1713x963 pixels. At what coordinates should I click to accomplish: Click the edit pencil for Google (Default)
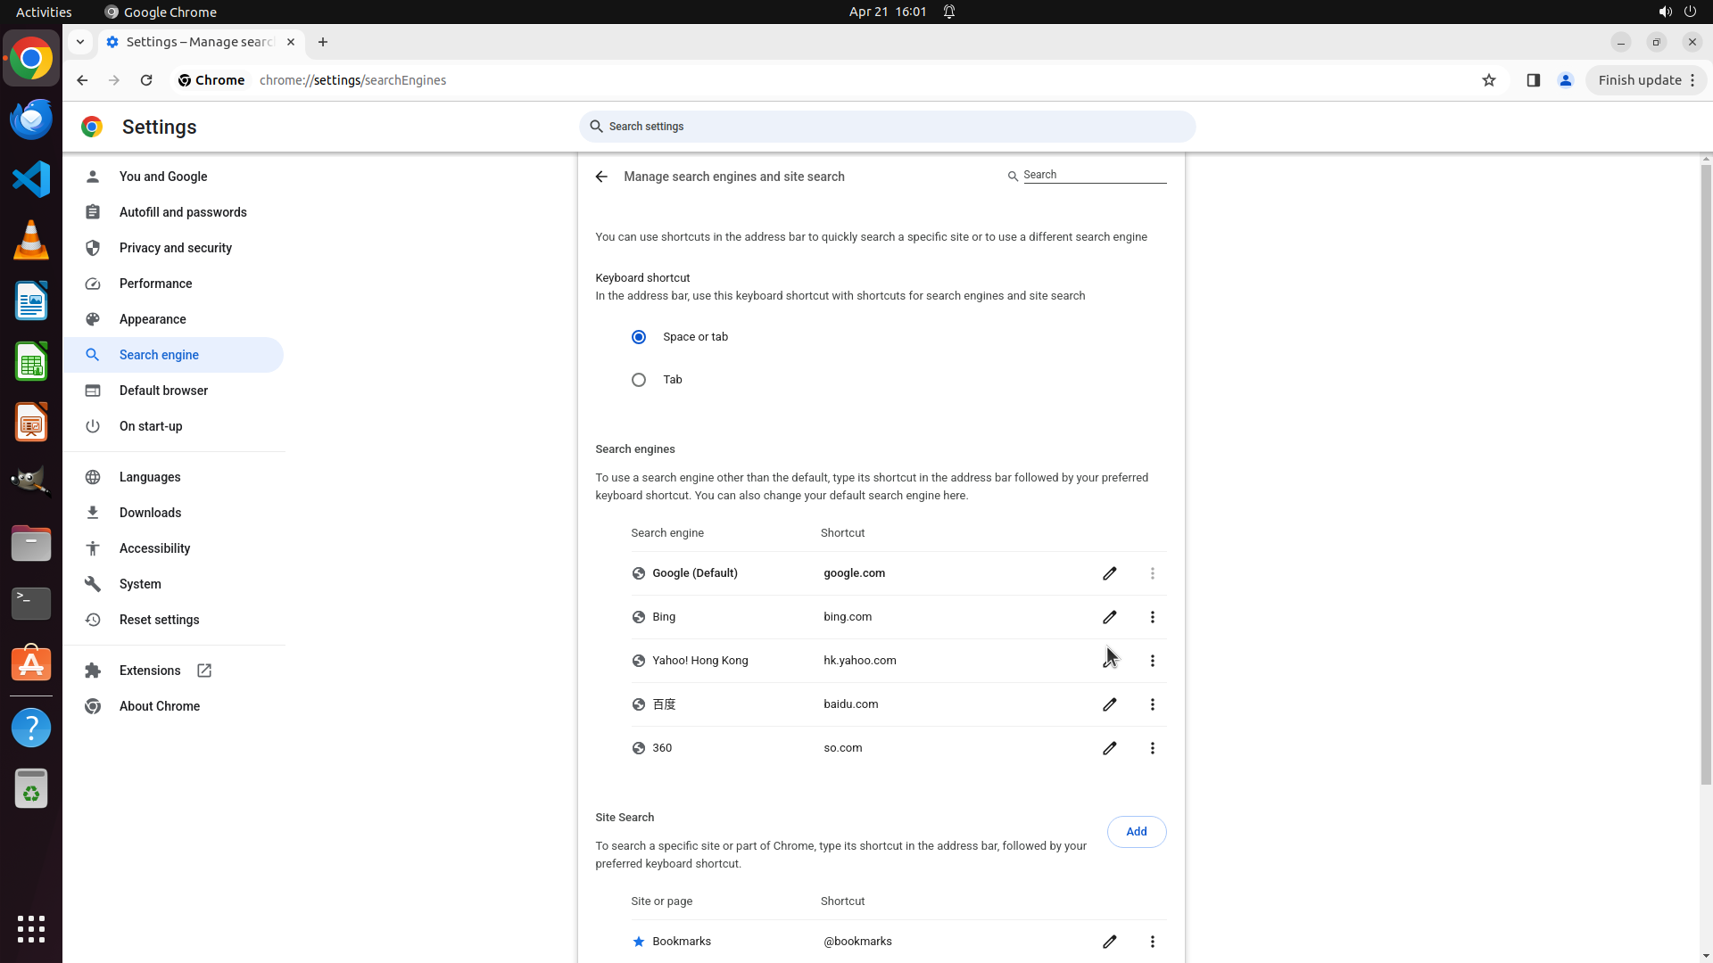coord(1109,573)
